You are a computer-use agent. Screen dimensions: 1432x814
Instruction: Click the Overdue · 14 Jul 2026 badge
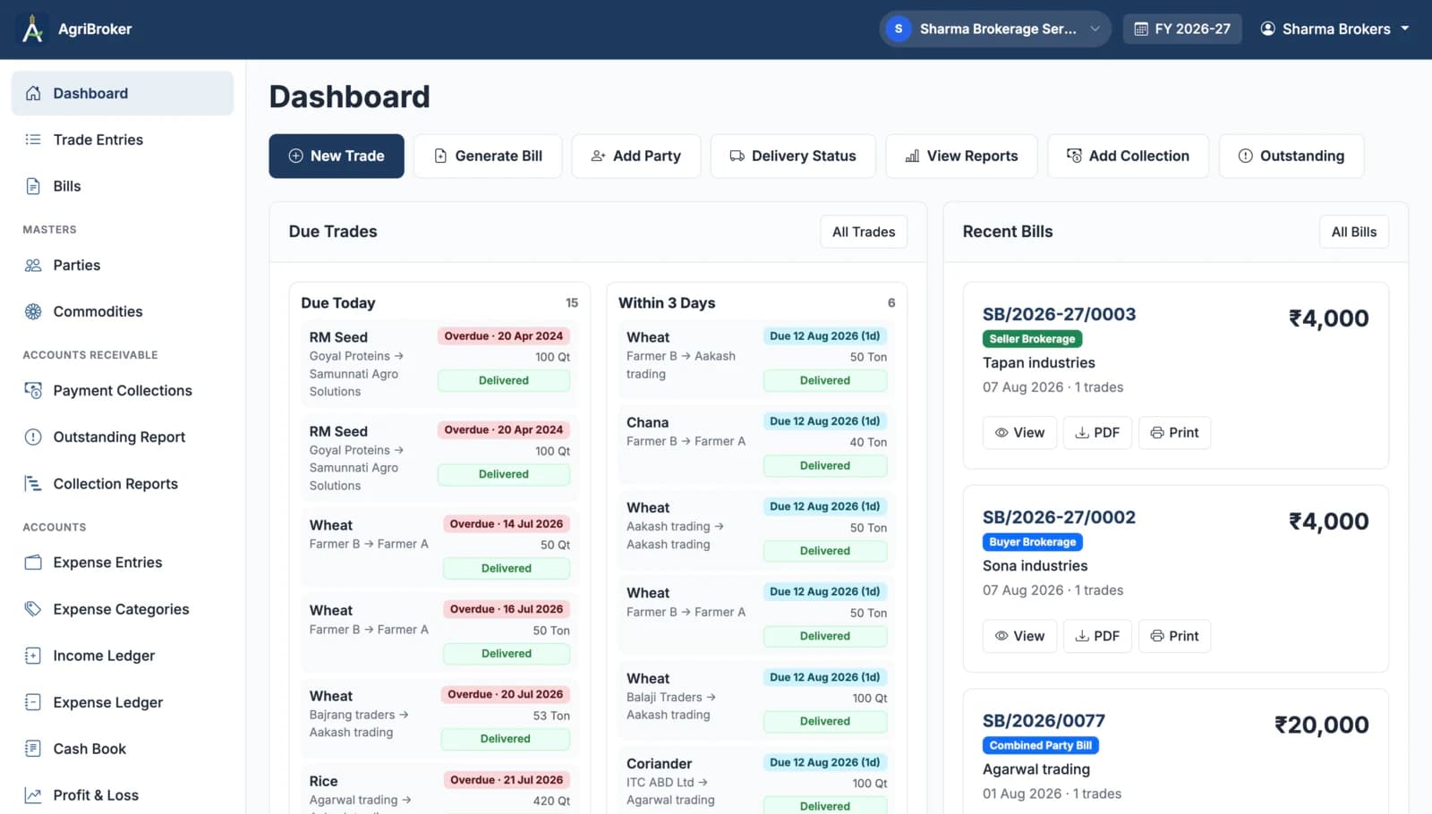pyautogui.click(x=507, y=524)
